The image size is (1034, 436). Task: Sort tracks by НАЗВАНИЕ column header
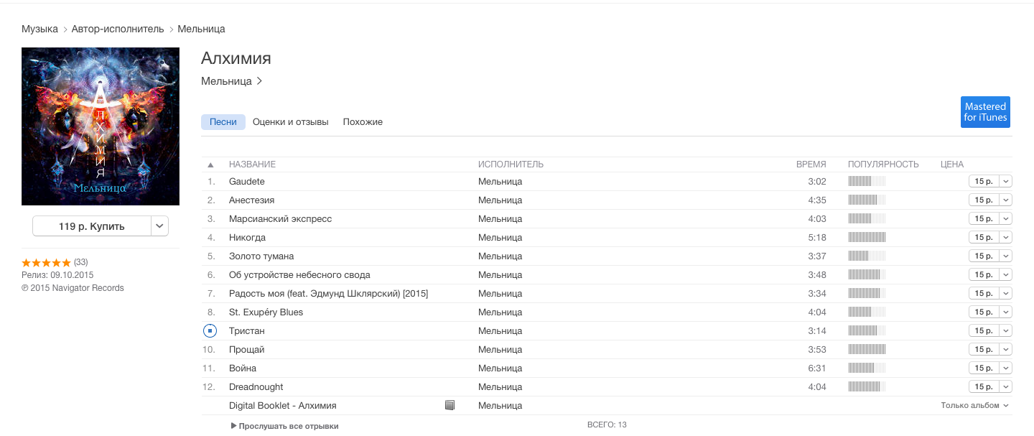[252, 164]
